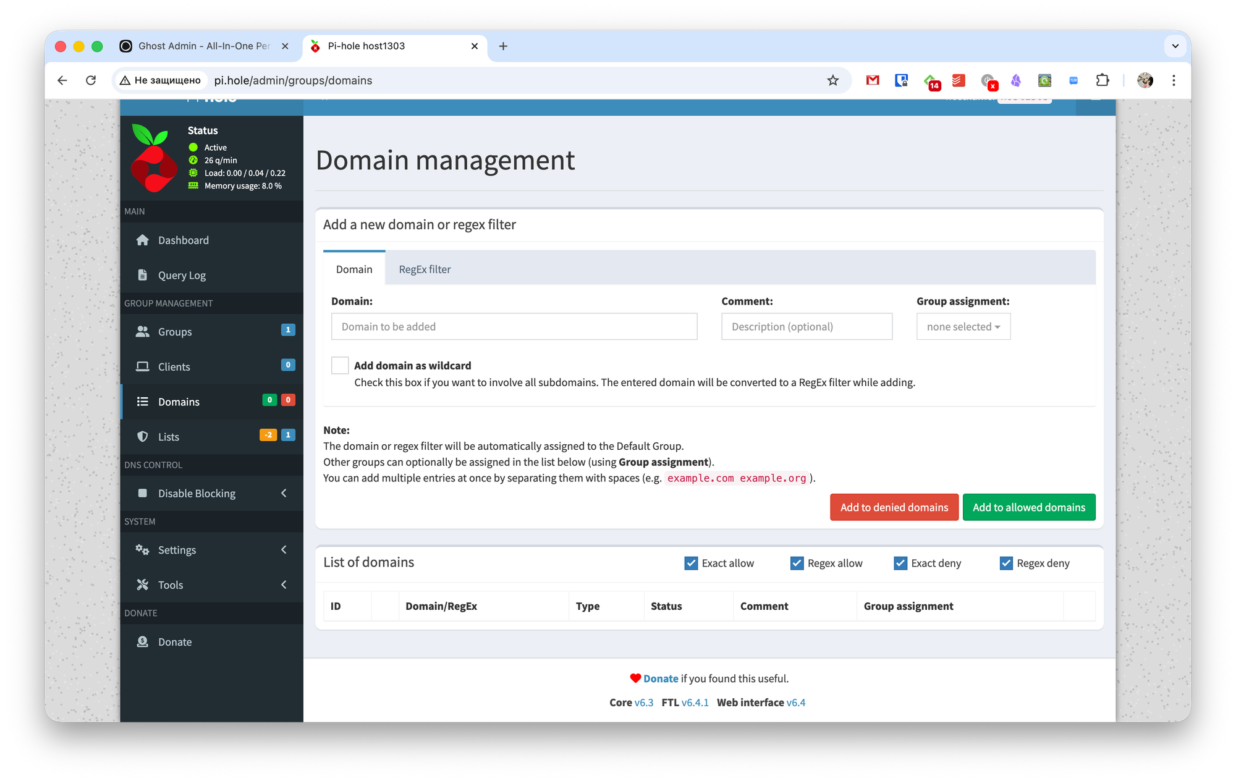Open Query Log via its file icon
Viewport: 1236px width, 781px height.
coord(143,275)
